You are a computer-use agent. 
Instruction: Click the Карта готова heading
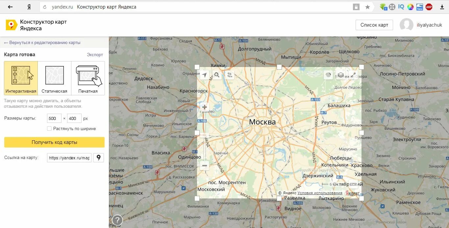coord(19,55)
